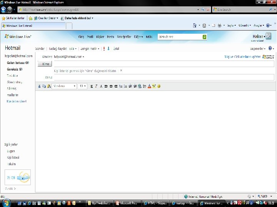Set low priority with the blue arrow icon
The image size is (277, 207).
click(108, 49)
